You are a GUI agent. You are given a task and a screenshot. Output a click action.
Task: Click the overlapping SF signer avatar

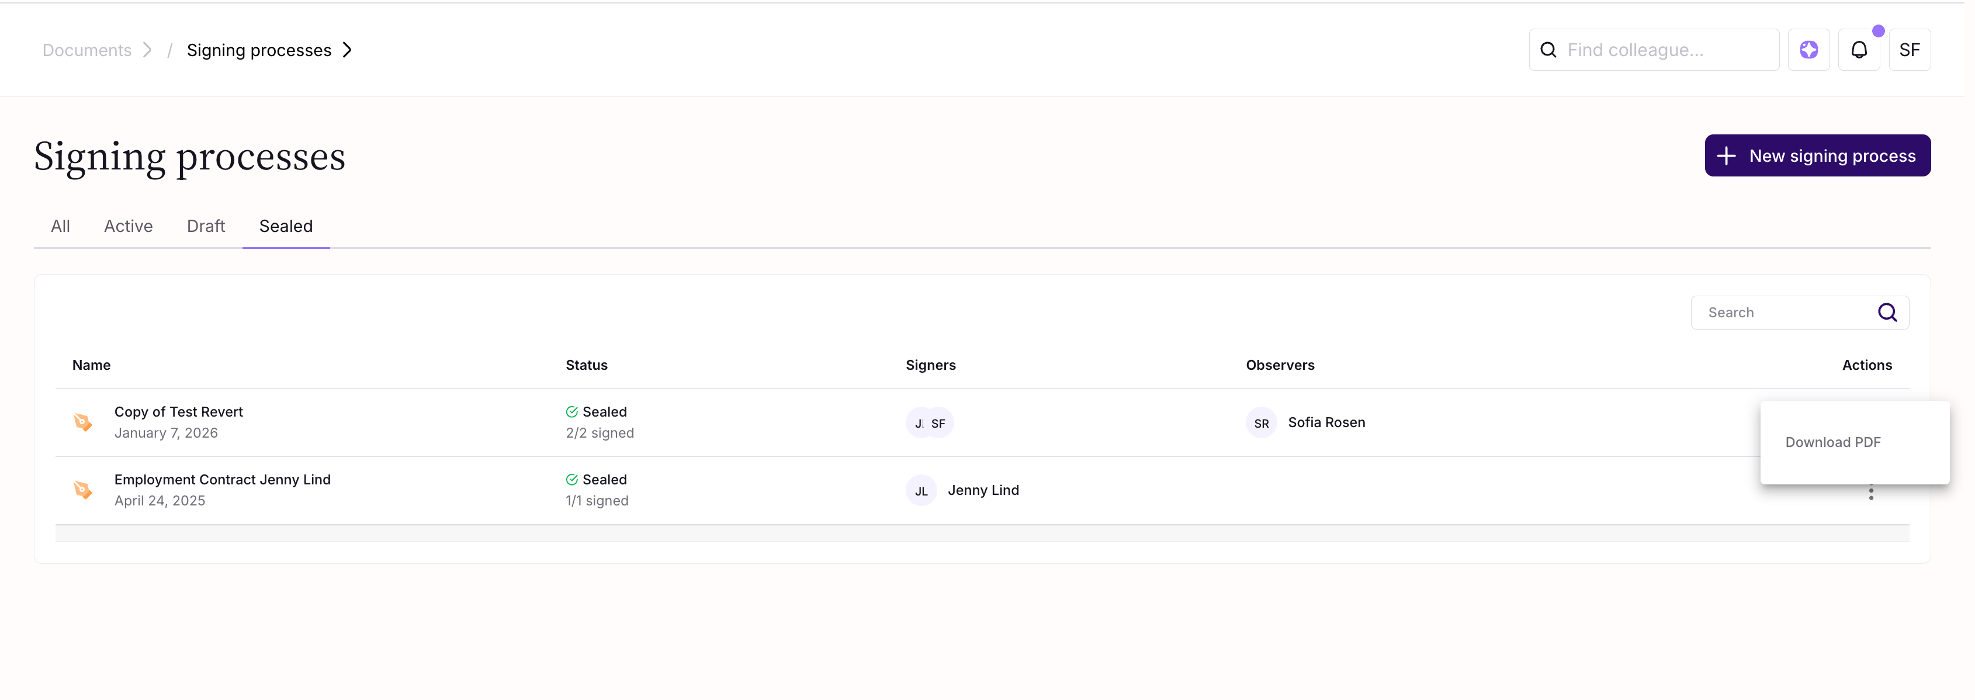pyautogui.click(x=940, y=423)
